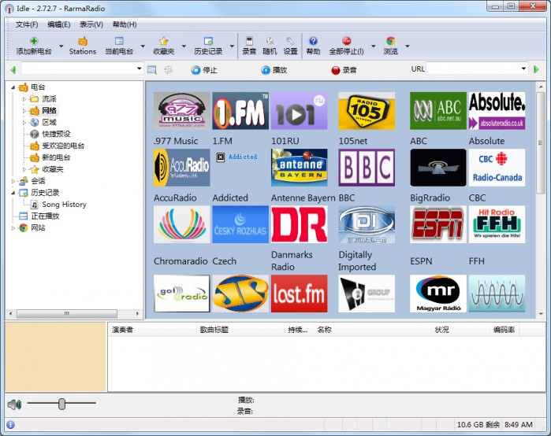This screenshot has height=436, width=551.
Task: Open the Settings (设置) wrench toolbar icon
Action: [x=290, y=41]
